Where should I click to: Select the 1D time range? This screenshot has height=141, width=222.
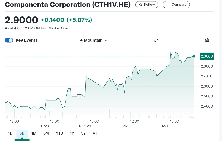[10, 133]
